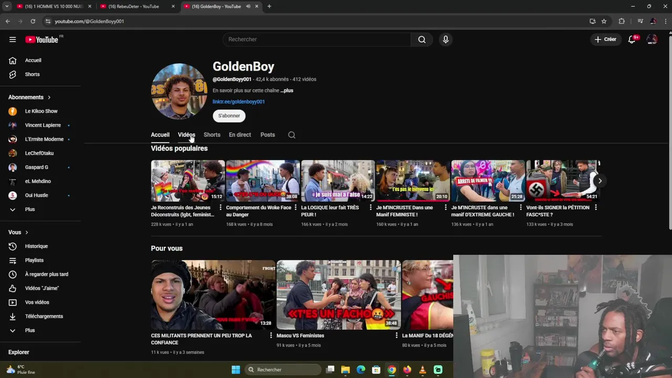Switch to RebeuDeter browser tab
The width and height of the screenshot is (672, 378).
(138, 6)
